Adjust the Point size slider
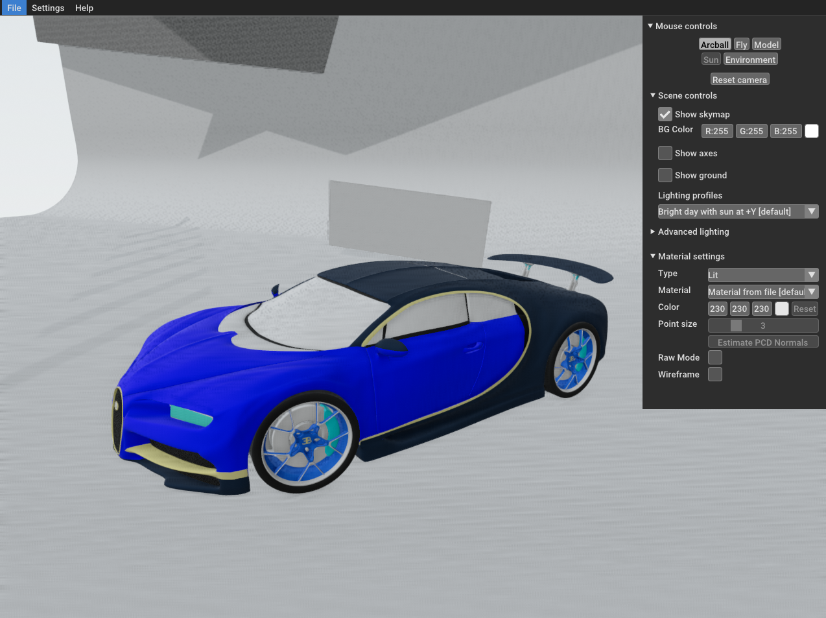Viewport: 826px width, 618px height. point(763,326)
